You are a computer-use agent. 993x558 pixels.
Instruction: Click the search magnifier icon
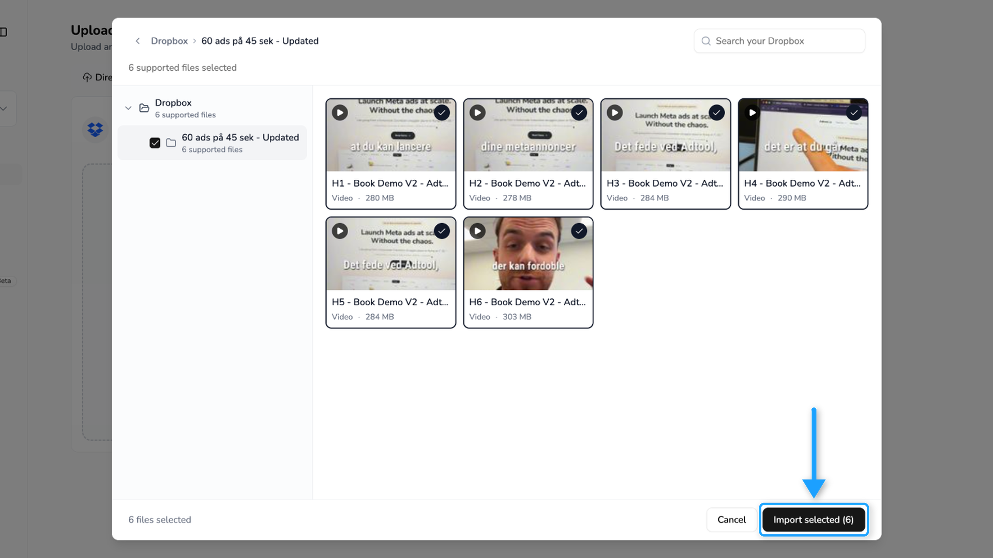pos(706,41)
